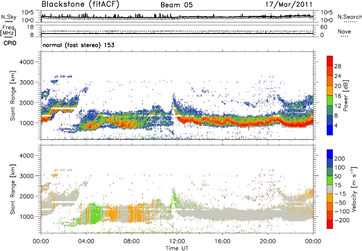Click the '50' Velocity colorbar value
Viewport: 362px width, 251px height.
(338, 176)
